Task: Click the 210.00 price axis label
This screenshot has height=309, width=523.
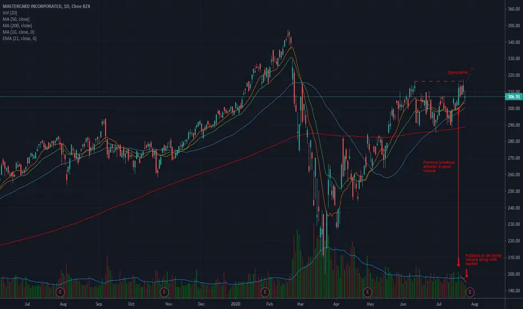Action: [513, 257]
